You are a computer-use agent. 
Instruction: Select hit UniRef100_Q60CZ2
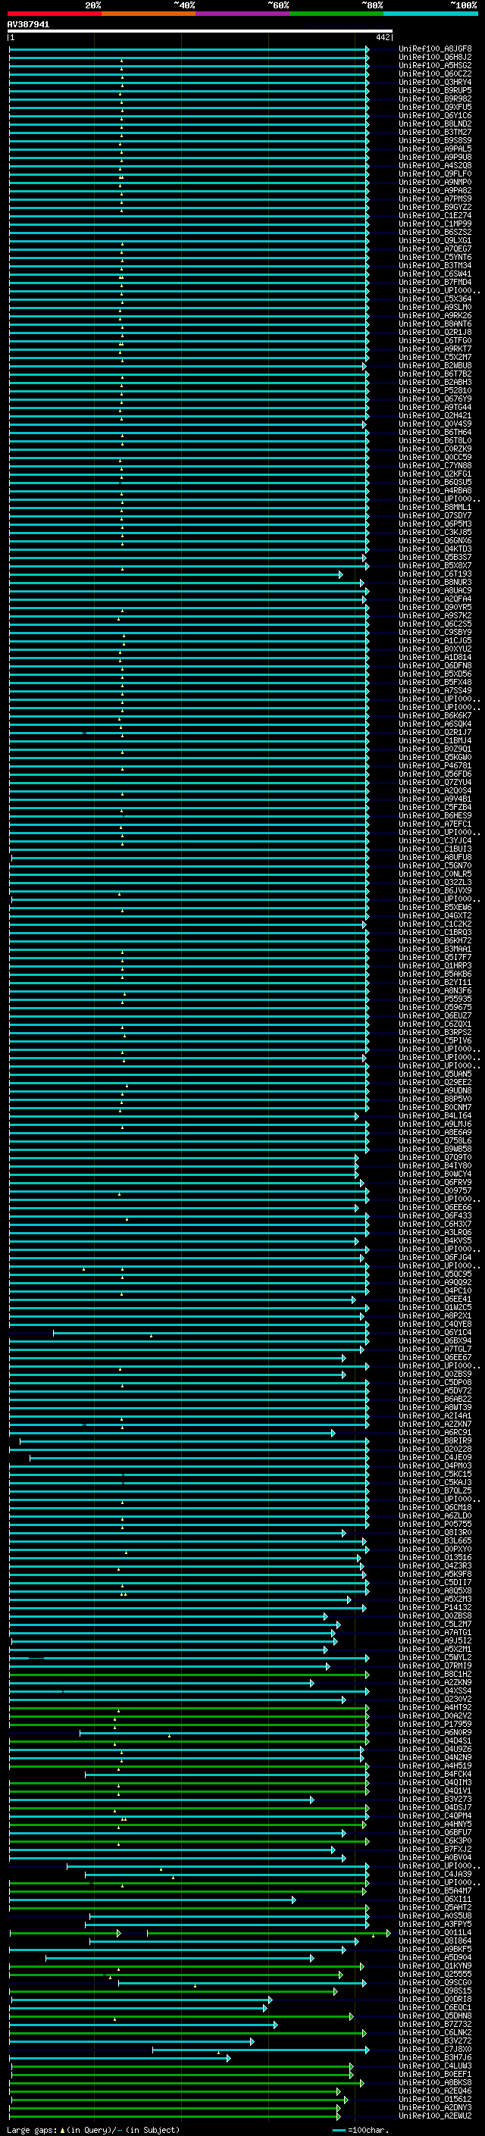point(435,73)
